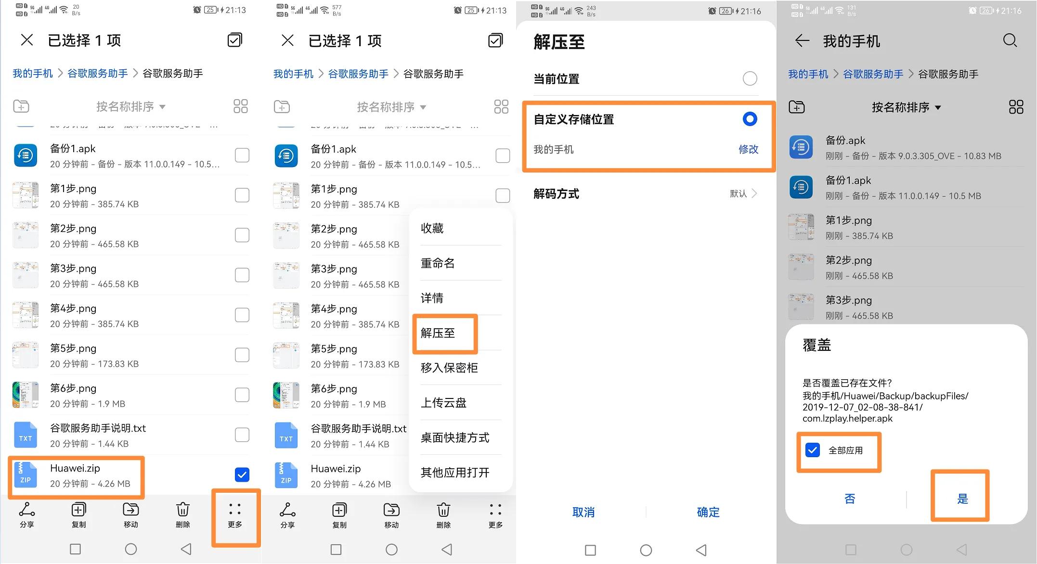Tap the select-all icon at the top right

click(x=235, y=40)
